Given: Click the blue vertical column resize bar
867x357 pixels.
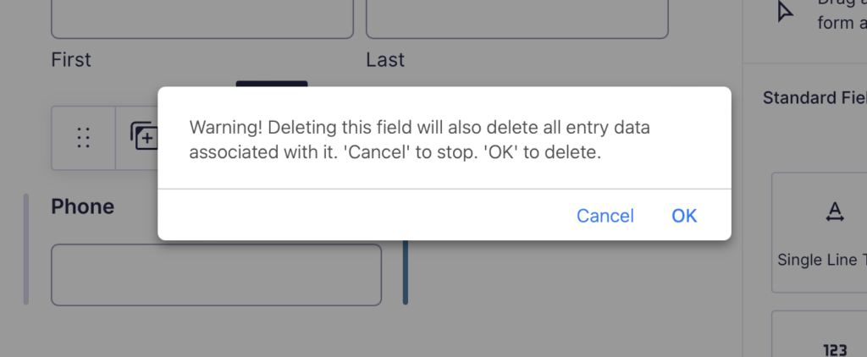Looking at the screenshot, I should [406, 272].
